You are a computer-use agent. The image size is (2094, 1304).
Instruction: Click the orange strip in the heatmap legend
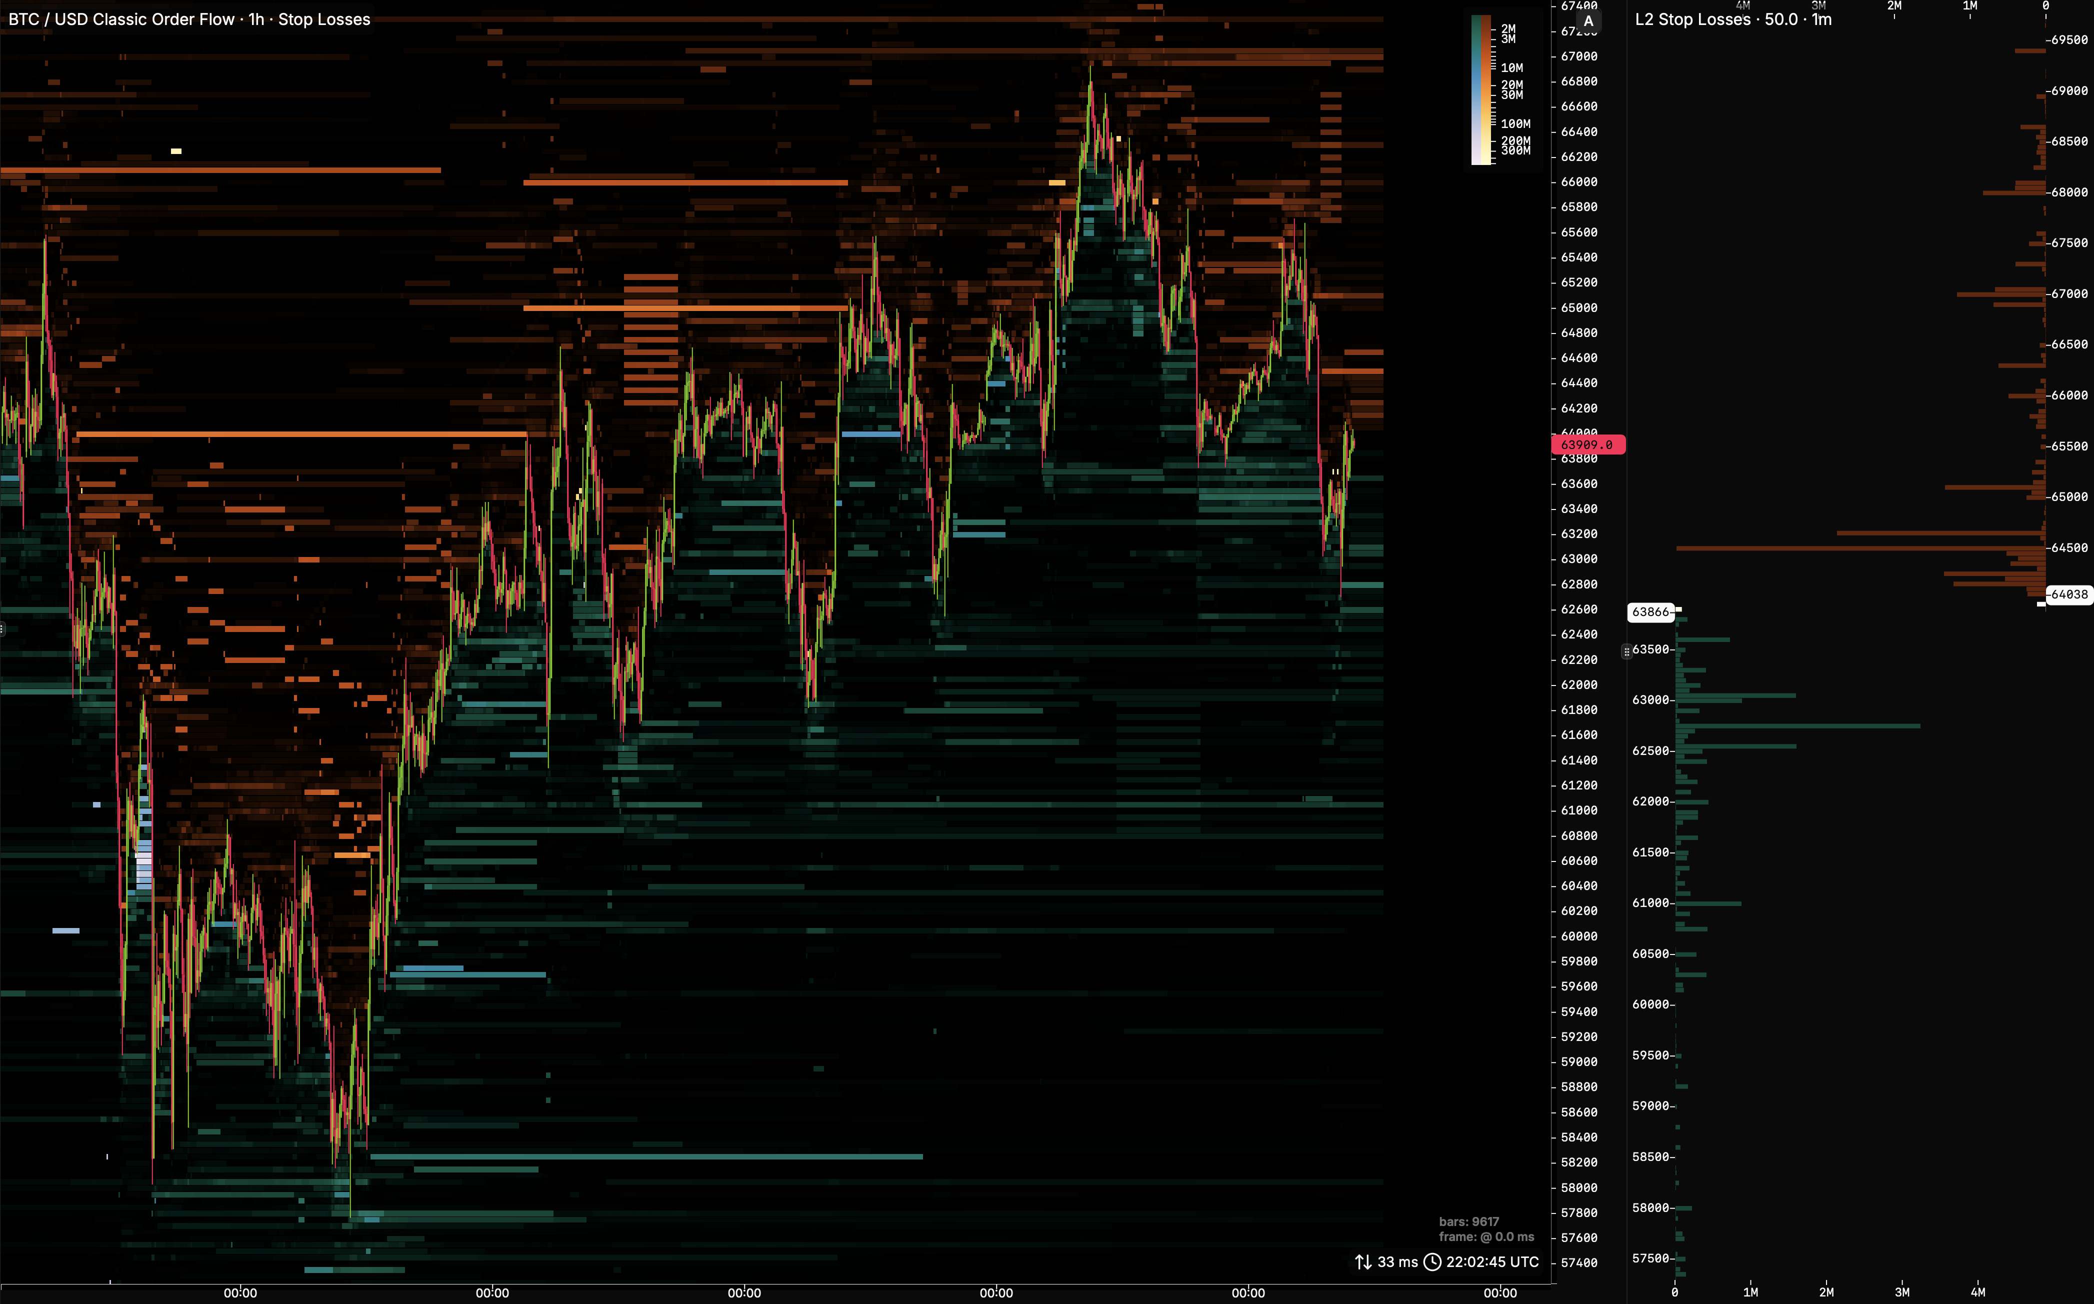click(x=1486, y=89)
